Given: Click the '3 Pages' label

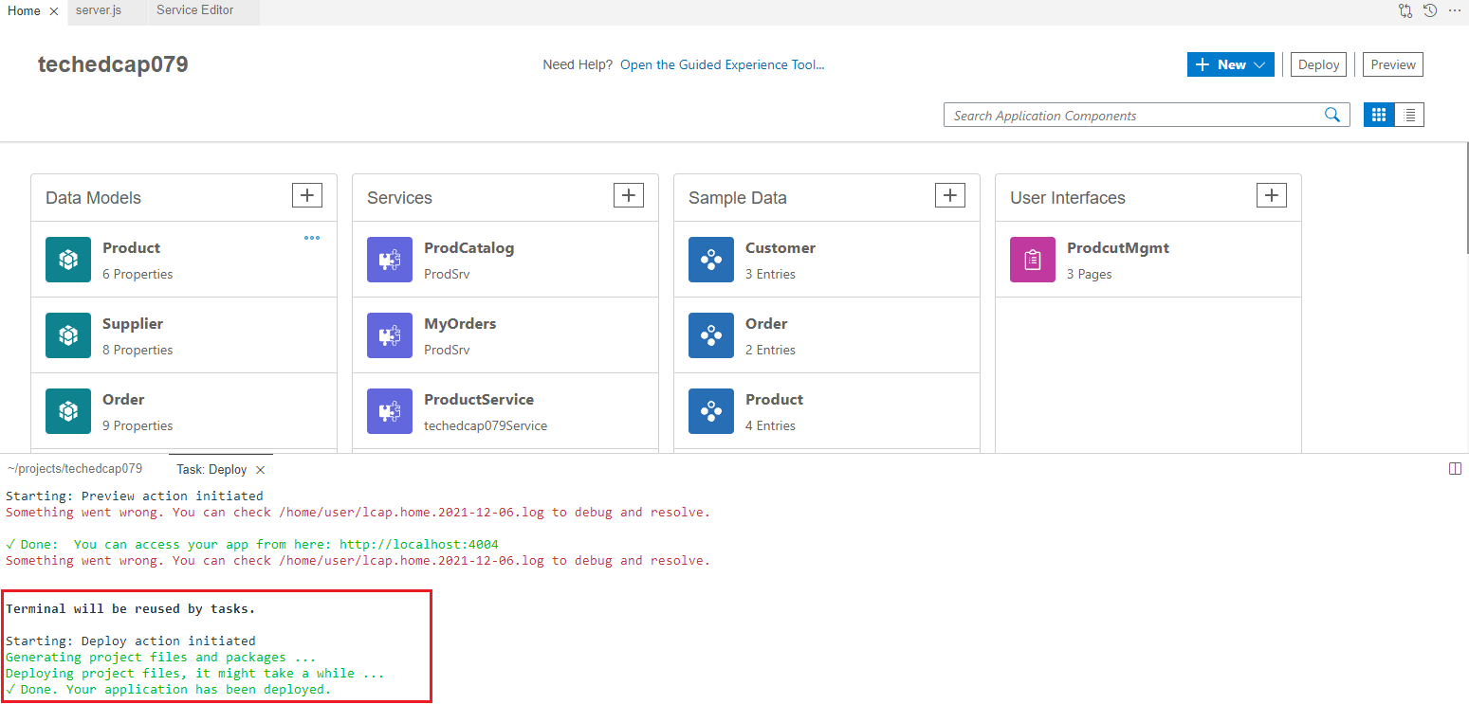Looking at the screenshot, I should [1090, 274].
